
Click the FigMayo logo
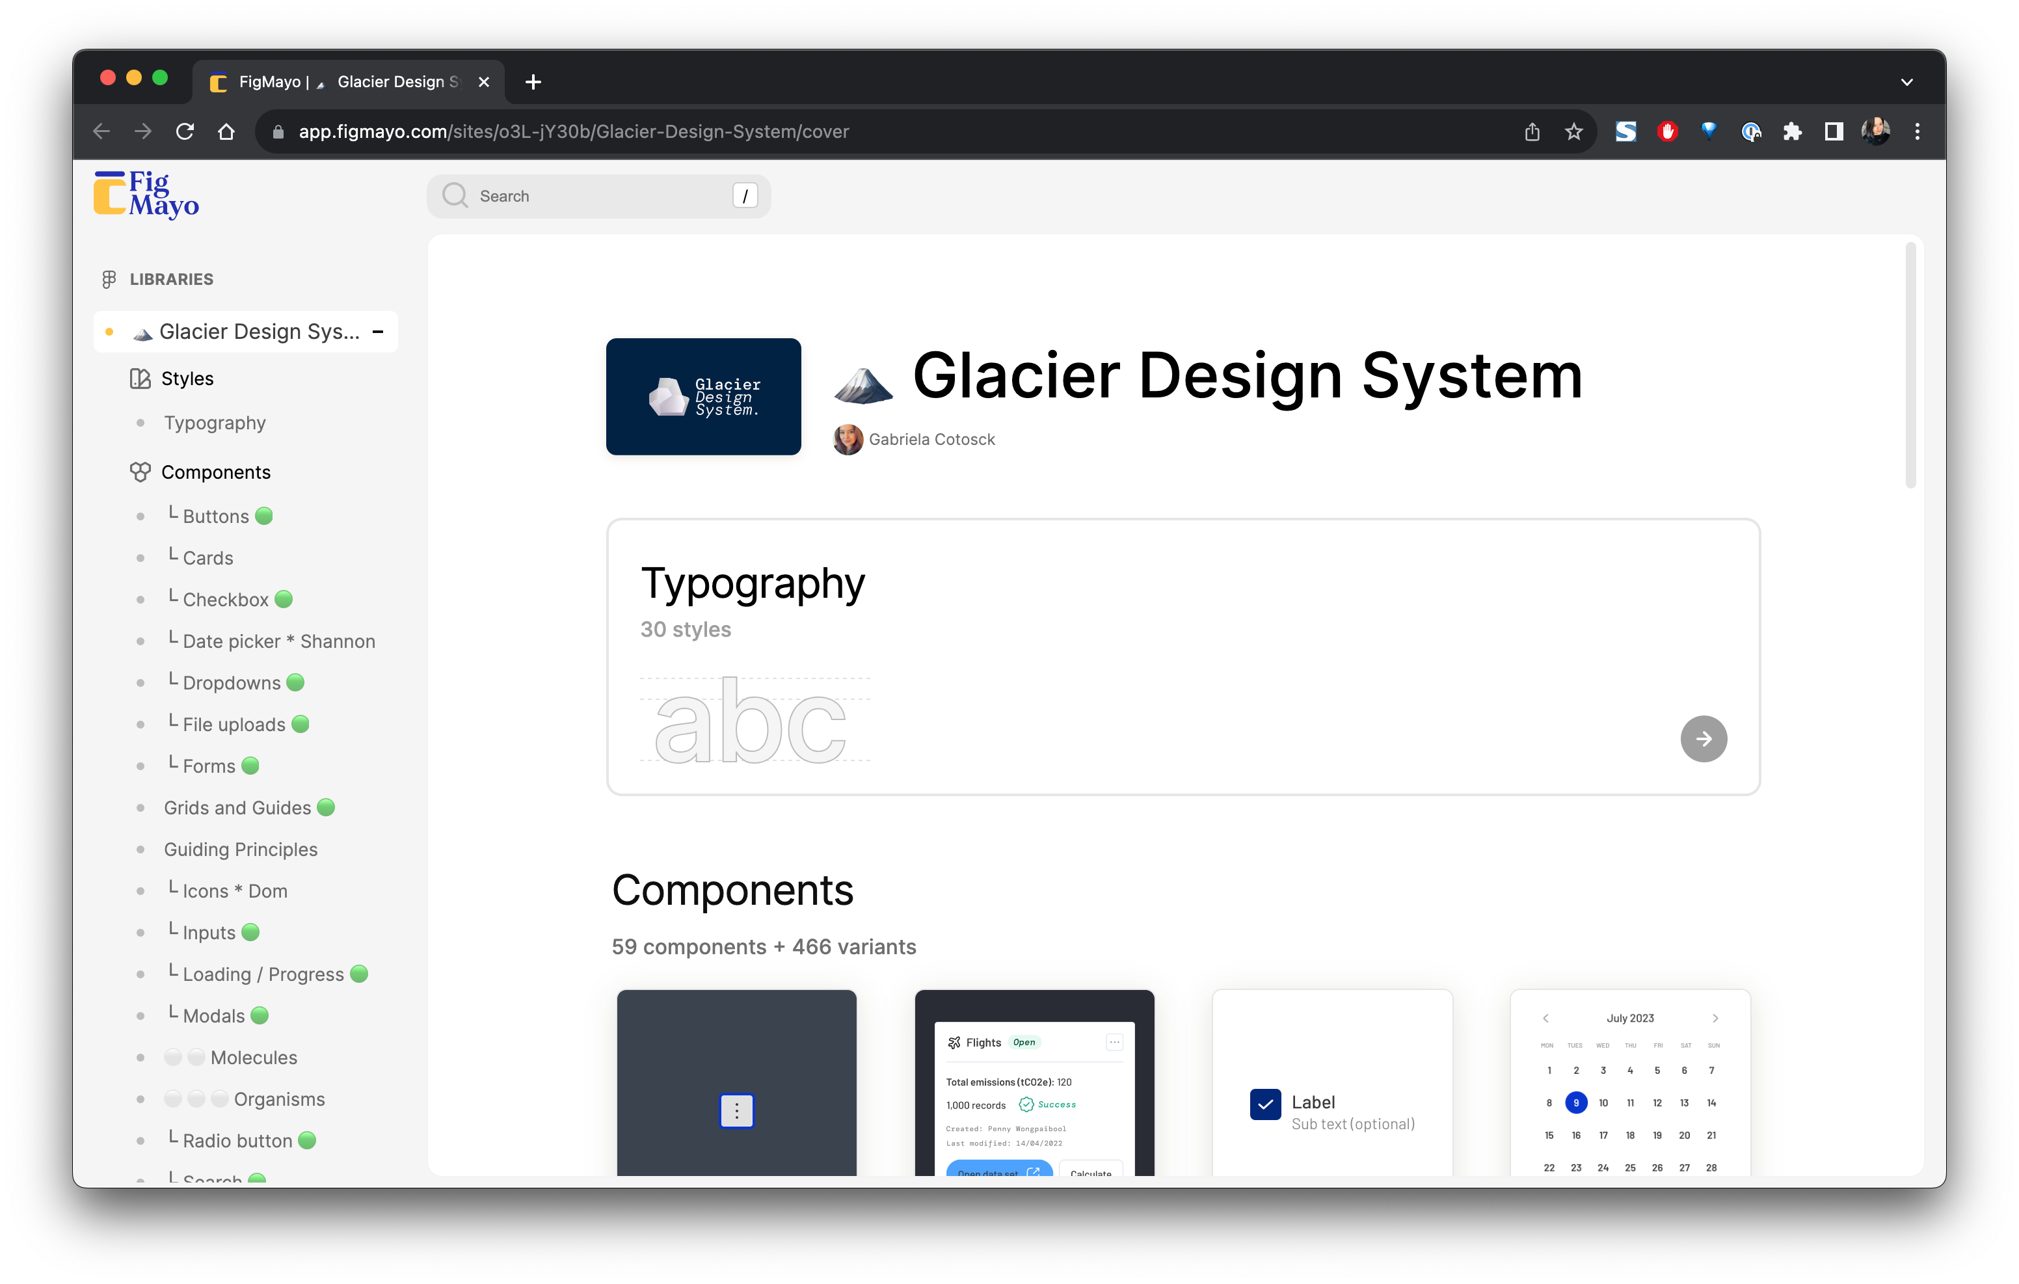(146, 194)
